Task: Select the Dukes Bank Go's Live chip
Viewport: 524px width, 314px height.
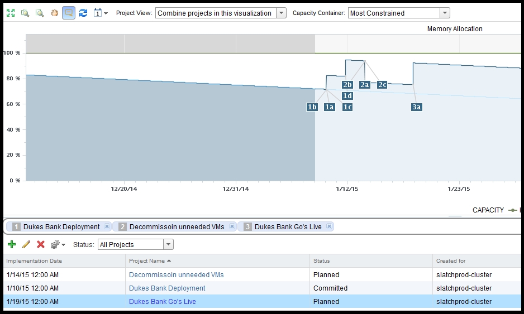Action: coord(285,226)
